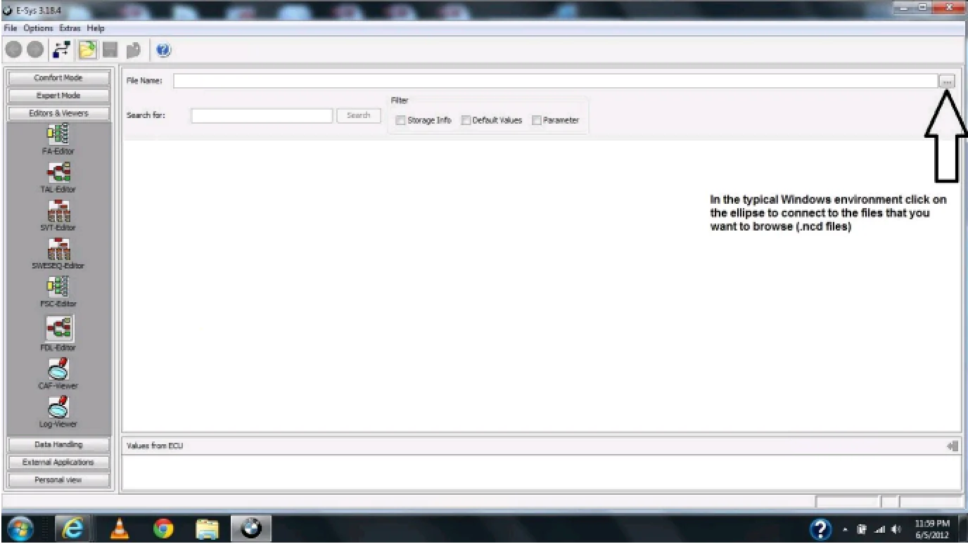Click the blue help question mark icon
This screenshot has height=544, width=968.
pyautogui.click(x=163, y=50)
